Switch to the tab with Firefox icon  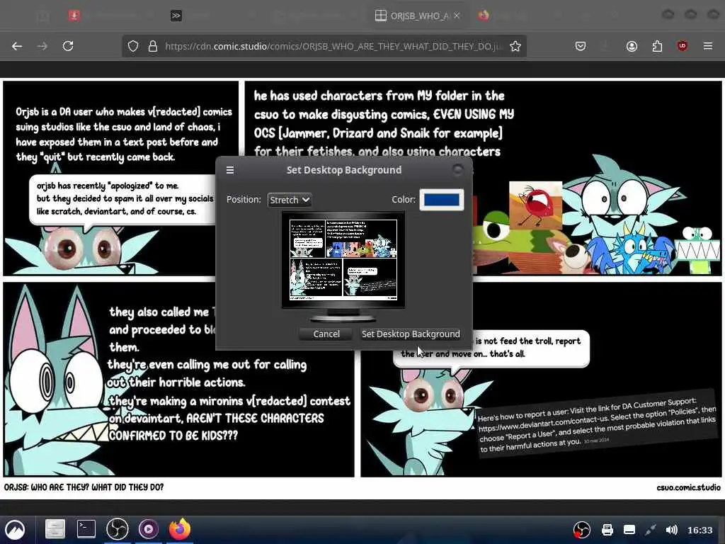point(484,16)
